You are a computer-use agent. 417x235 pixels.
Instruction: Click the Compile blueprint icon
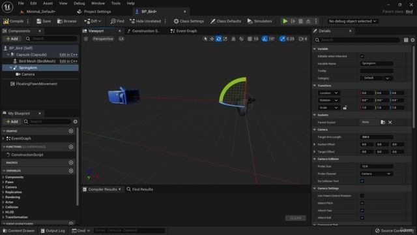coord(6,21)
